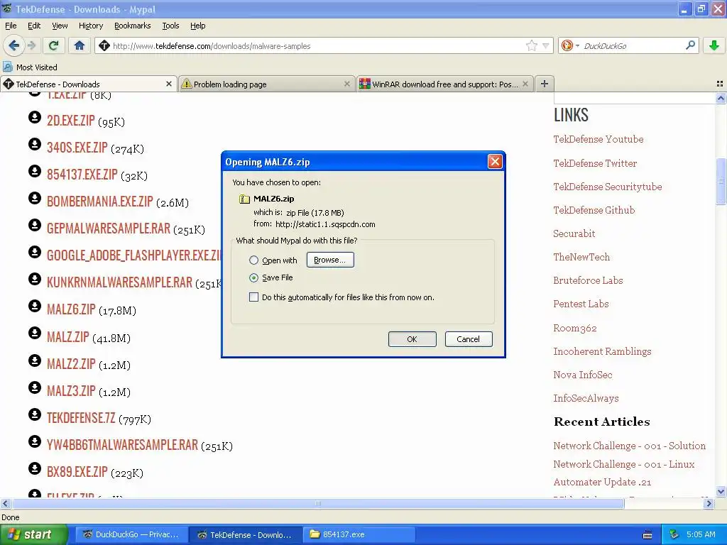Viewport: 727px width, 545px height.
Task: Click the system tray network icon
Action: pyautogui.click(x=674, y=534)
